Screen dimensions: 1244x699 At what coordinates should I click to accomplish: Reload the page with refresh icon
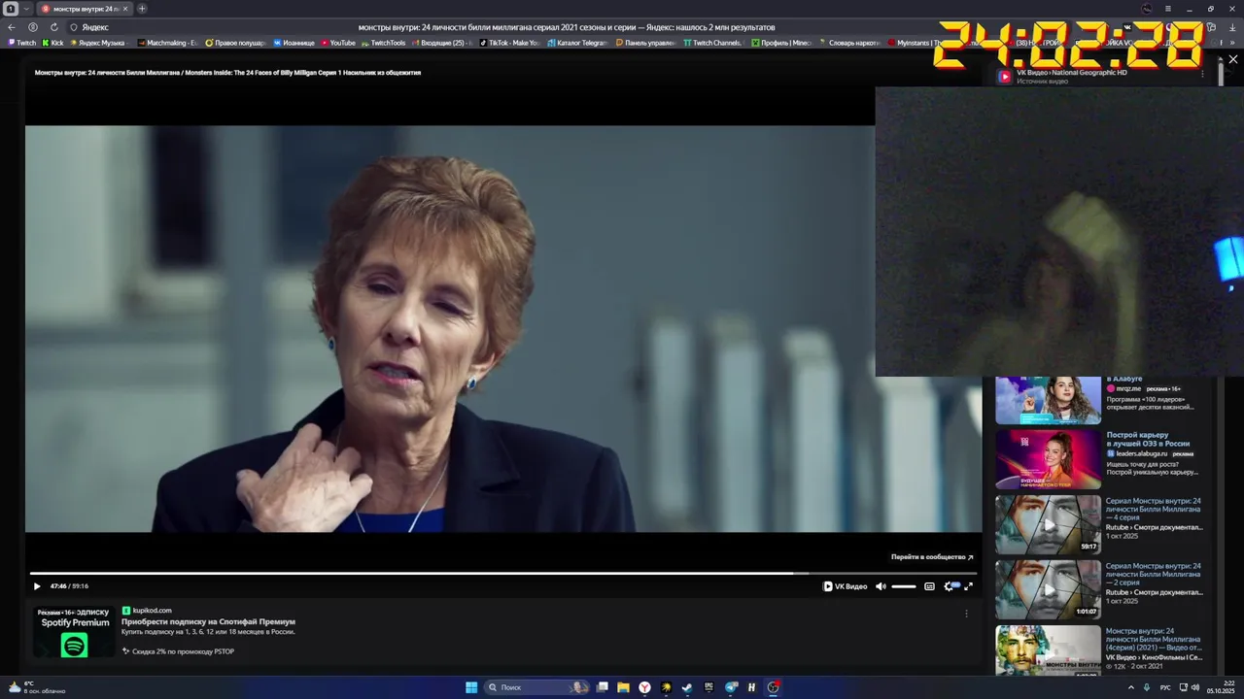point(54,27)
